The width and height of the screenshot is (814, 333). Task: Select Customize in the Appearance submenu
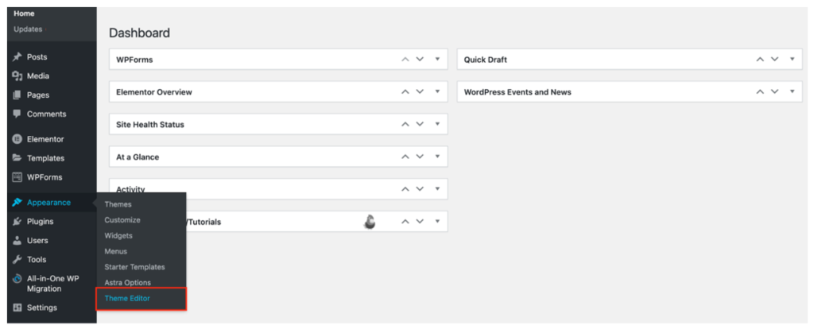[x=122, y=220]
